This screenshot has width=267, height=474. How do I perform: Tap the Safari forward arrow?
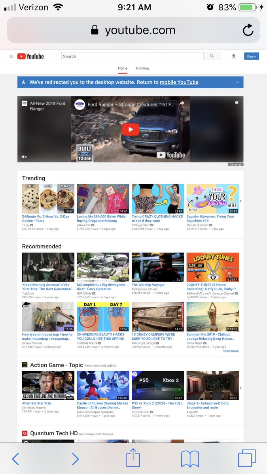pyautogui.click(x=75, y=459)
